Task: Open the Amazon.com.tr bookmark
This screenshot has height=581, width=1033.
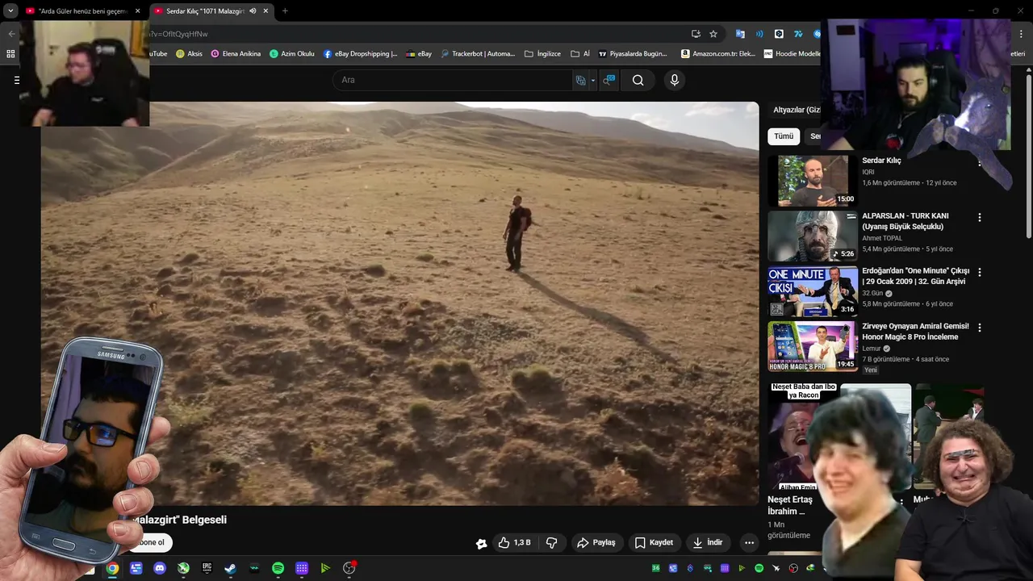Action: [718, 54]
